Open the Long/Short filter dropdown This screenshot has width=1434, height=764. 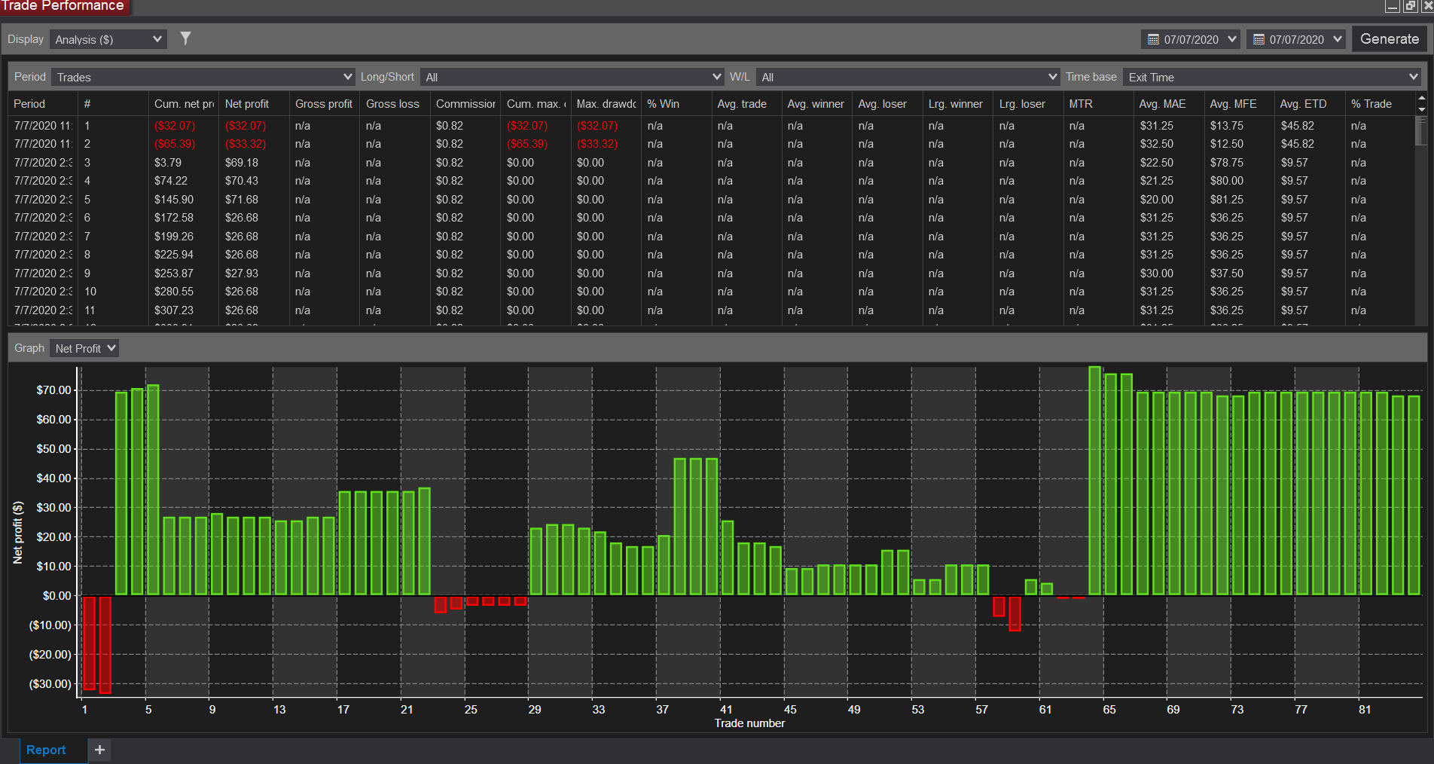(572, 77)
